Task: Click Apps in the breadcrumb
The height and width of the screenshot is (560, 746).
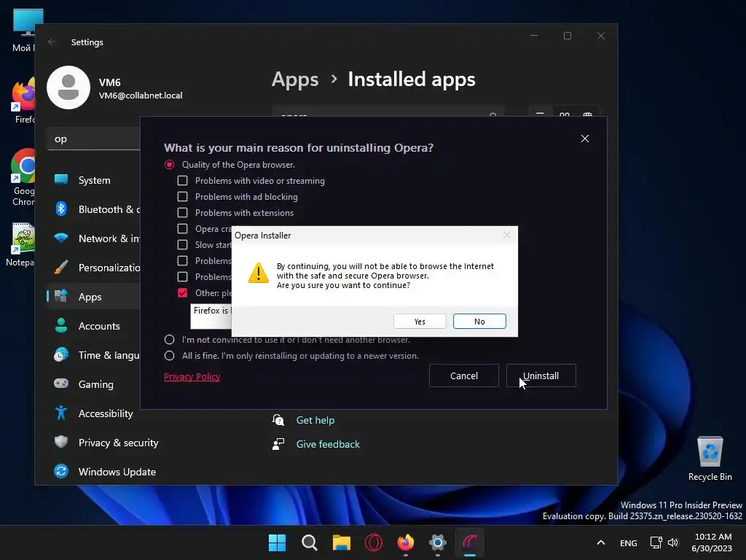Action: [x=295, y=79]
